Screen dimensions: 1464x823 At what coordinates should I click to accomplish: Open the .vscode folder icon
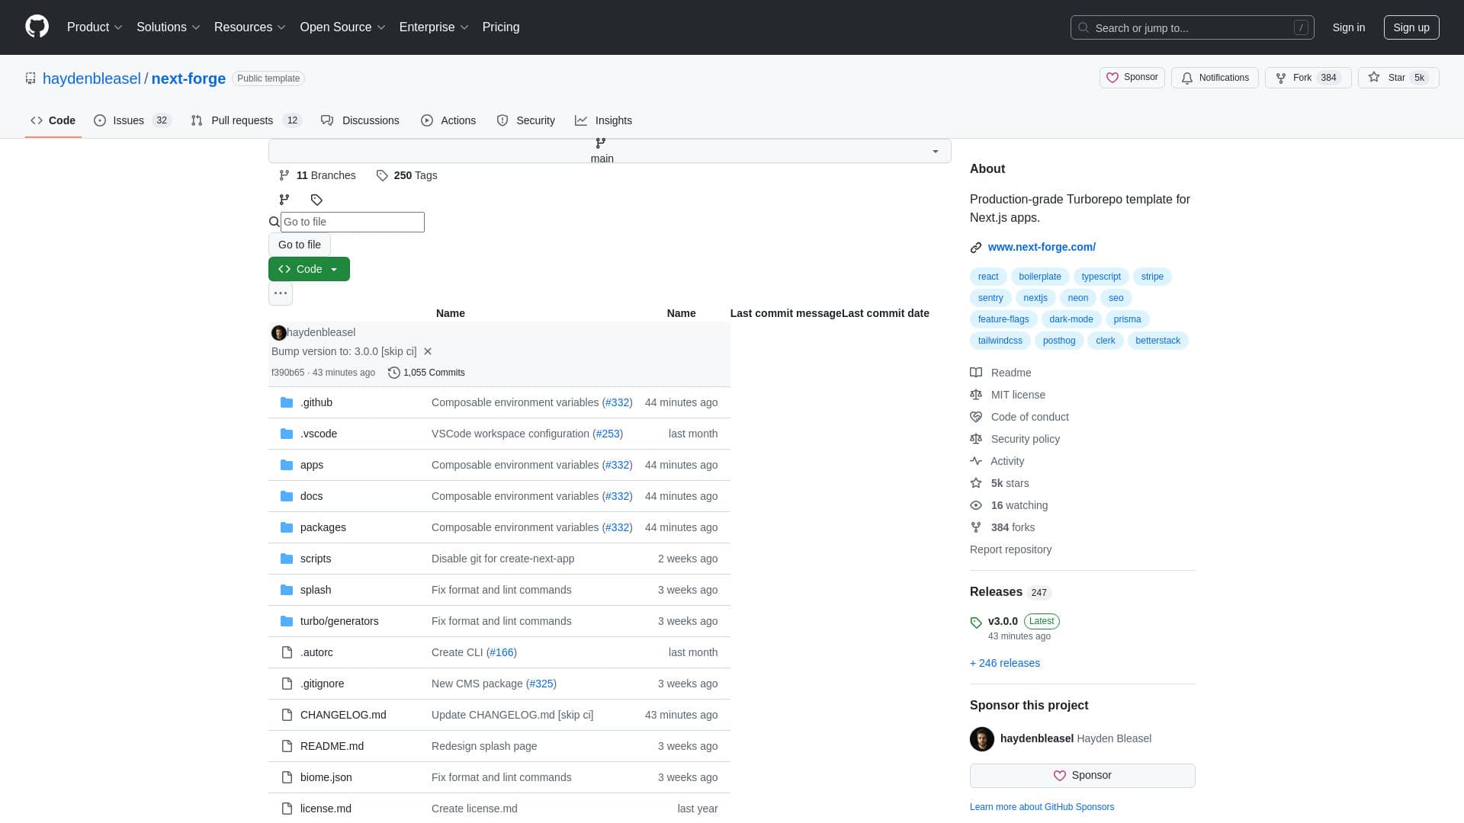pos(287,434)
